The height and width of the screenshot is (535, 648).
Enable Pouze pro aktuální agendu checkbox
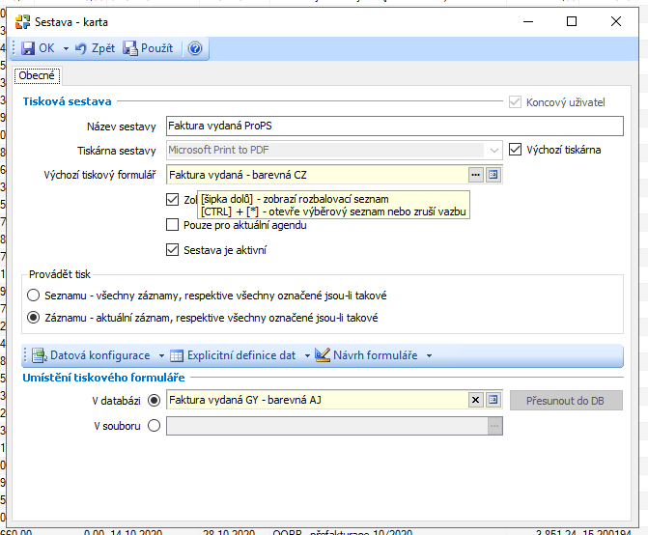coord(173,225)
